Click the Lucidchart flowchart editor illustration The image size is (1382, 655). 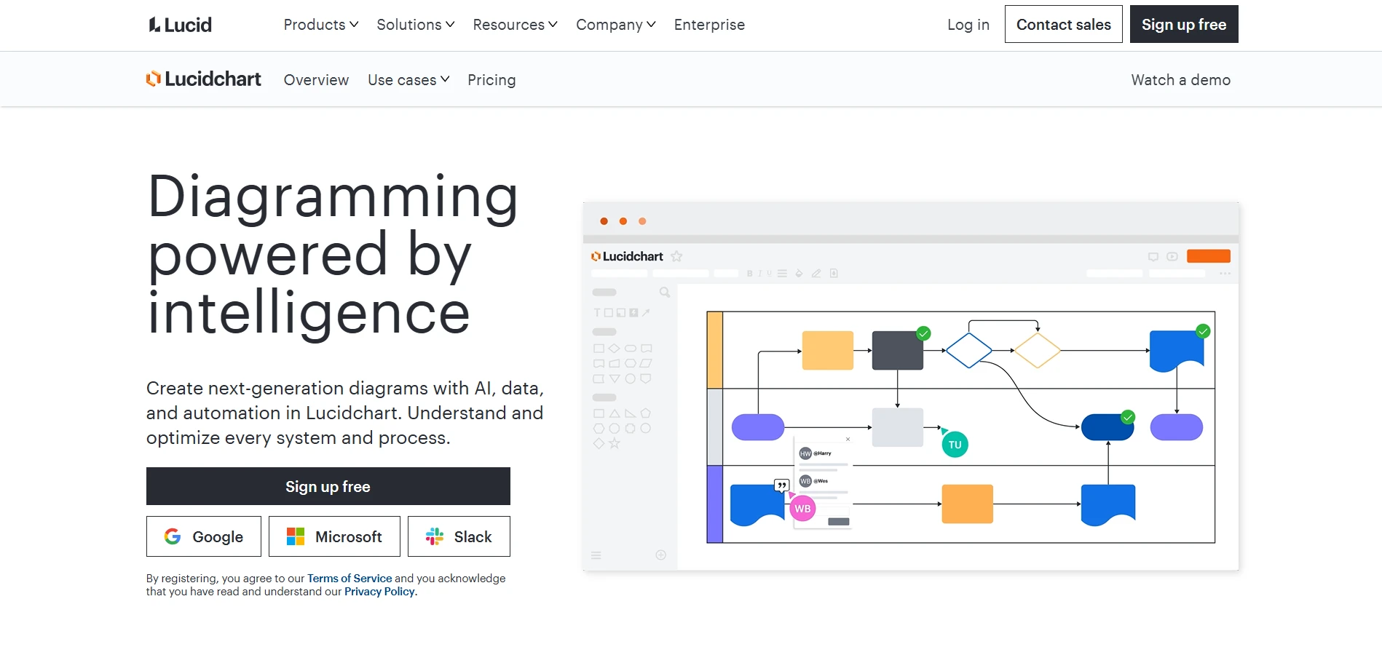pyautogui.click(x=911, y=386)
